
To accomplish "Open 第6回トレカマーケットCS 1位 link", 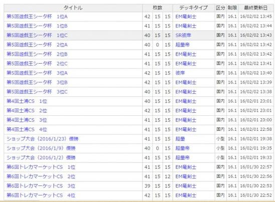I will [x=41, y=167].
